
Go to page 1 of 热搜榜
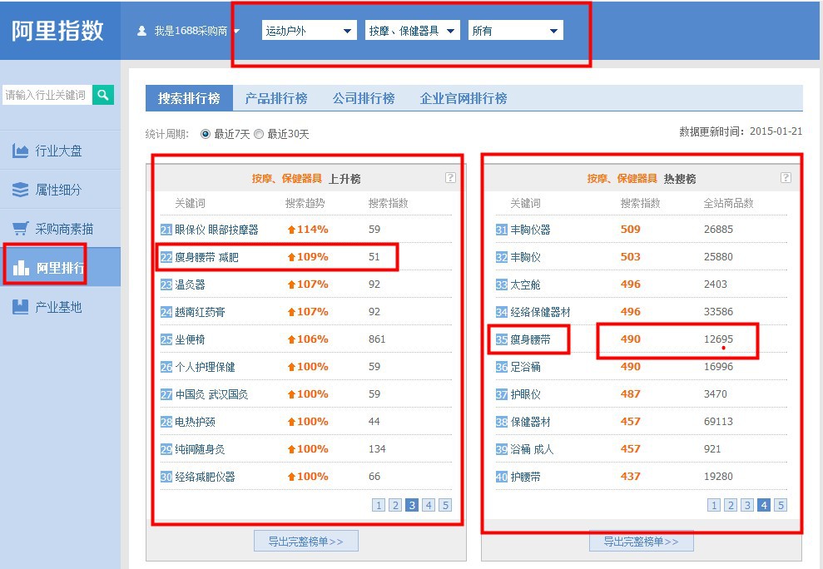714,505
